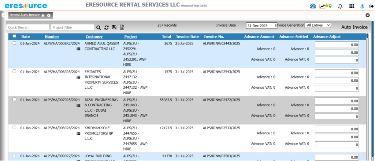Click the notifications bell icon
375x161 pixels.
(x=340, y=6)
